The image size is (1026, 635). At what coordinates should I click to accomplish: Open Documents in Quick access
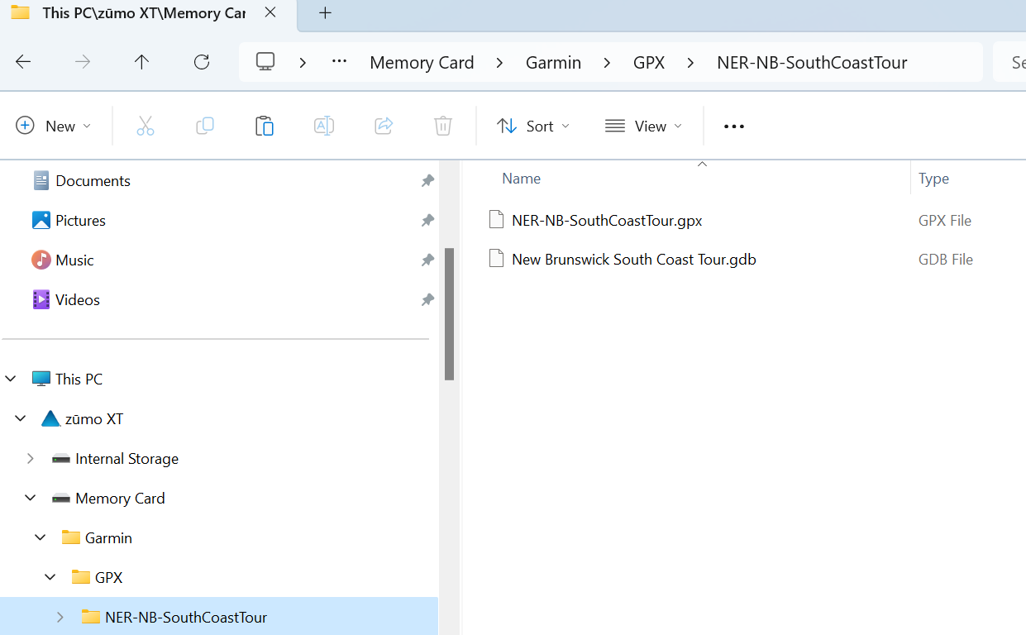click(93, 180)
